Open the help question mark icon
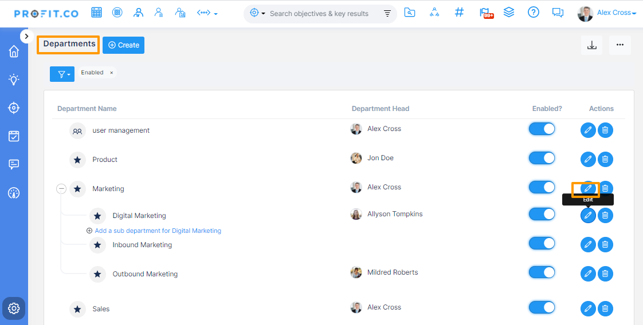The height and width of the screenshot is (325, 643). coord(533,13)
